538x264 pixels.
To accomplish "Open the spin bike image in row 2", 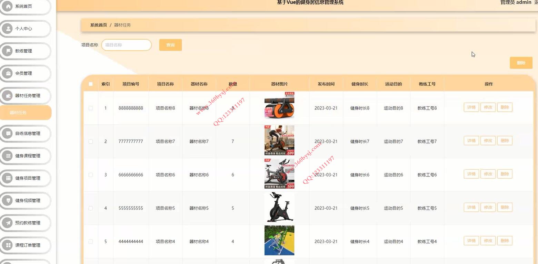I will tap(279, 140).
